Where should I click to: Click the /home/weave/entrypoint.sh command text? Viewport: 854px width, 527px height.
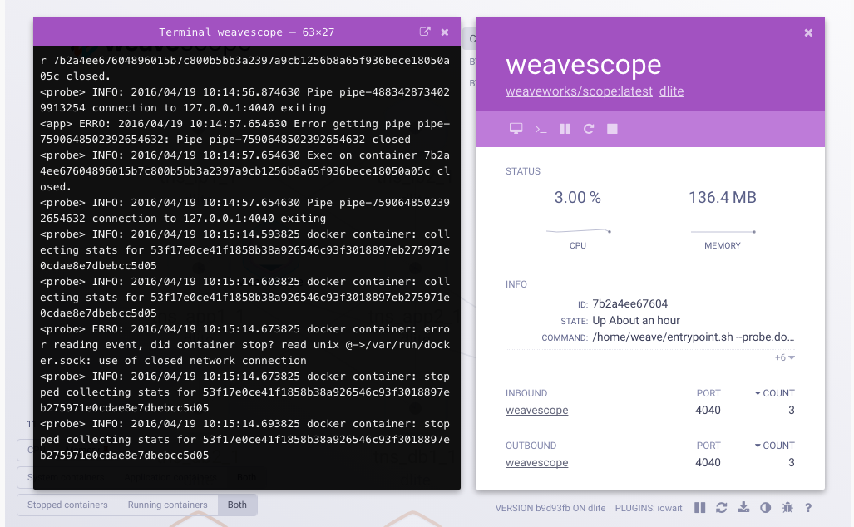click(x=694, y=337)
